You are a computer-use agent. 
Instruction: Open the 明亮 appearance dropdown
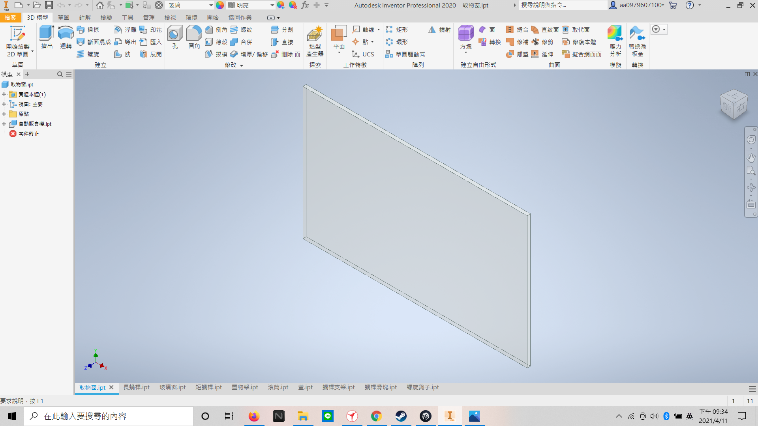(272, 6)
